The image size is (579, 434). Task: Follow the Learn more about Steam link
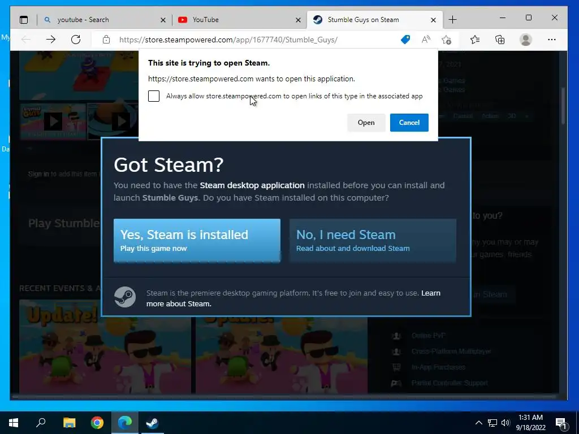[x=293, y=298]
